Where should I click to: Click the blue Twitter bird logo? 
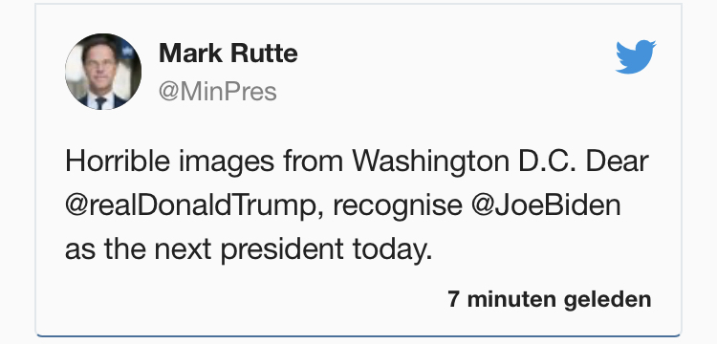click(636, 56)
